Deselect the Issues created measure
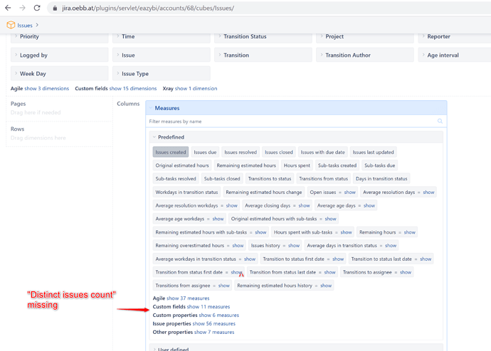This screenshot has width=491, height=351. point(171,152)
